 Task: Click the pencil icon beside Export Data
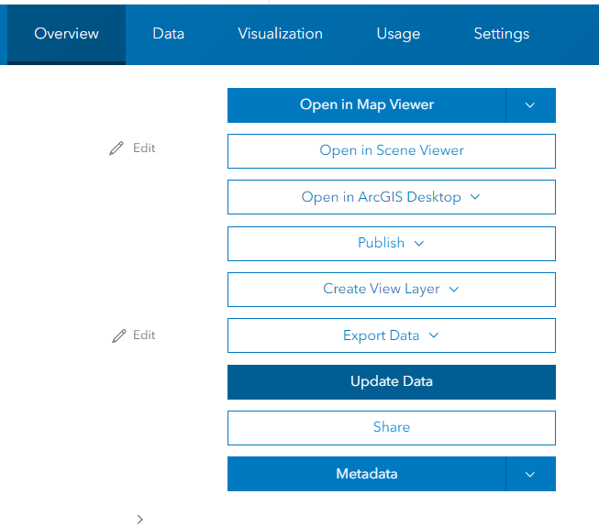click(118, 335)
